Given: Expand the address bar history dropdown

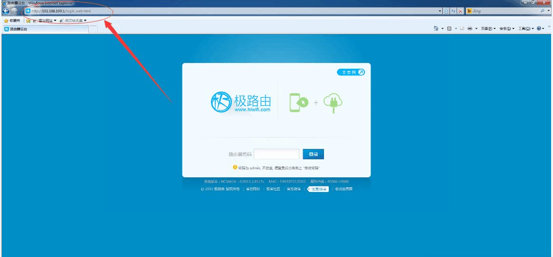Looking at the screenshot, I should click(440, 11).
